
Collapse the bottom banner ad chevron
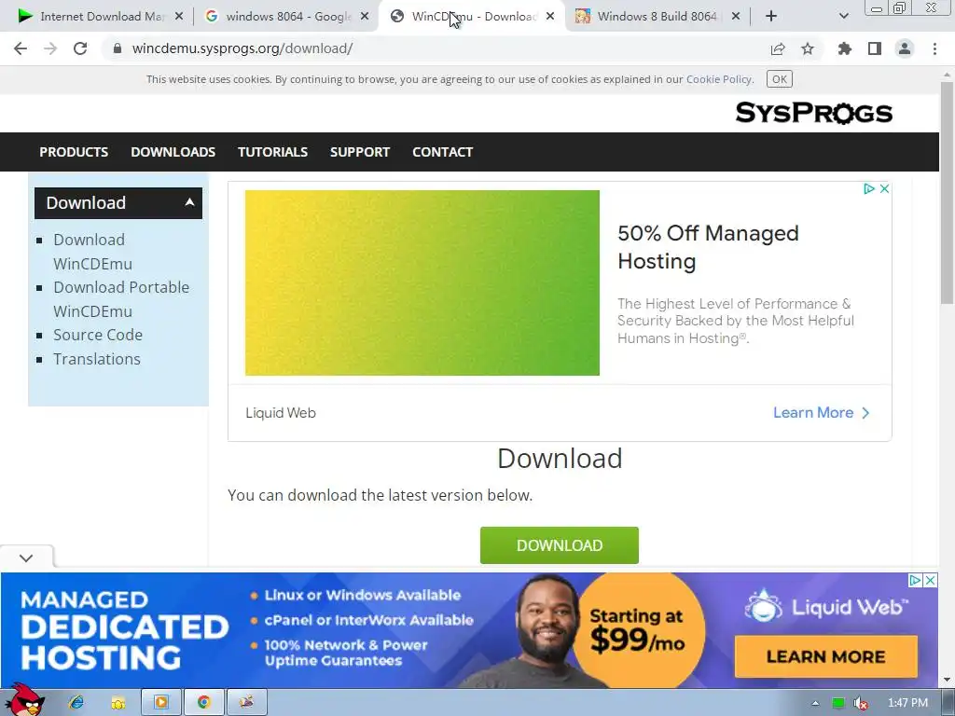tap(26, 558)
